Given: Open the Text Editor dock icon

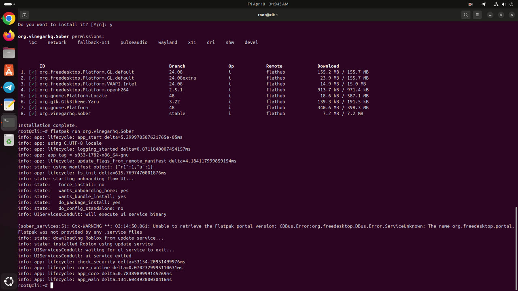Looking at the screenshot, I should (x=9, y=104).
